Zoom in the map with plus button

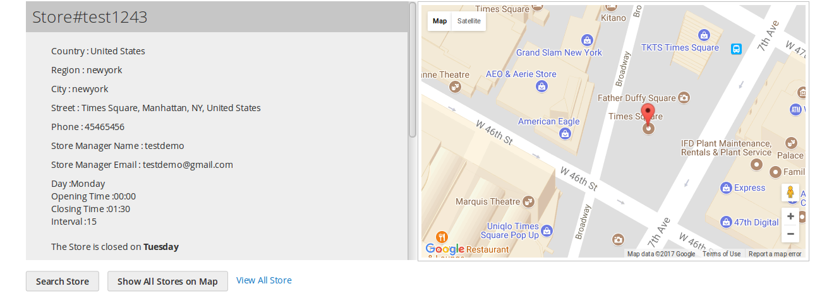pos(790,217)
